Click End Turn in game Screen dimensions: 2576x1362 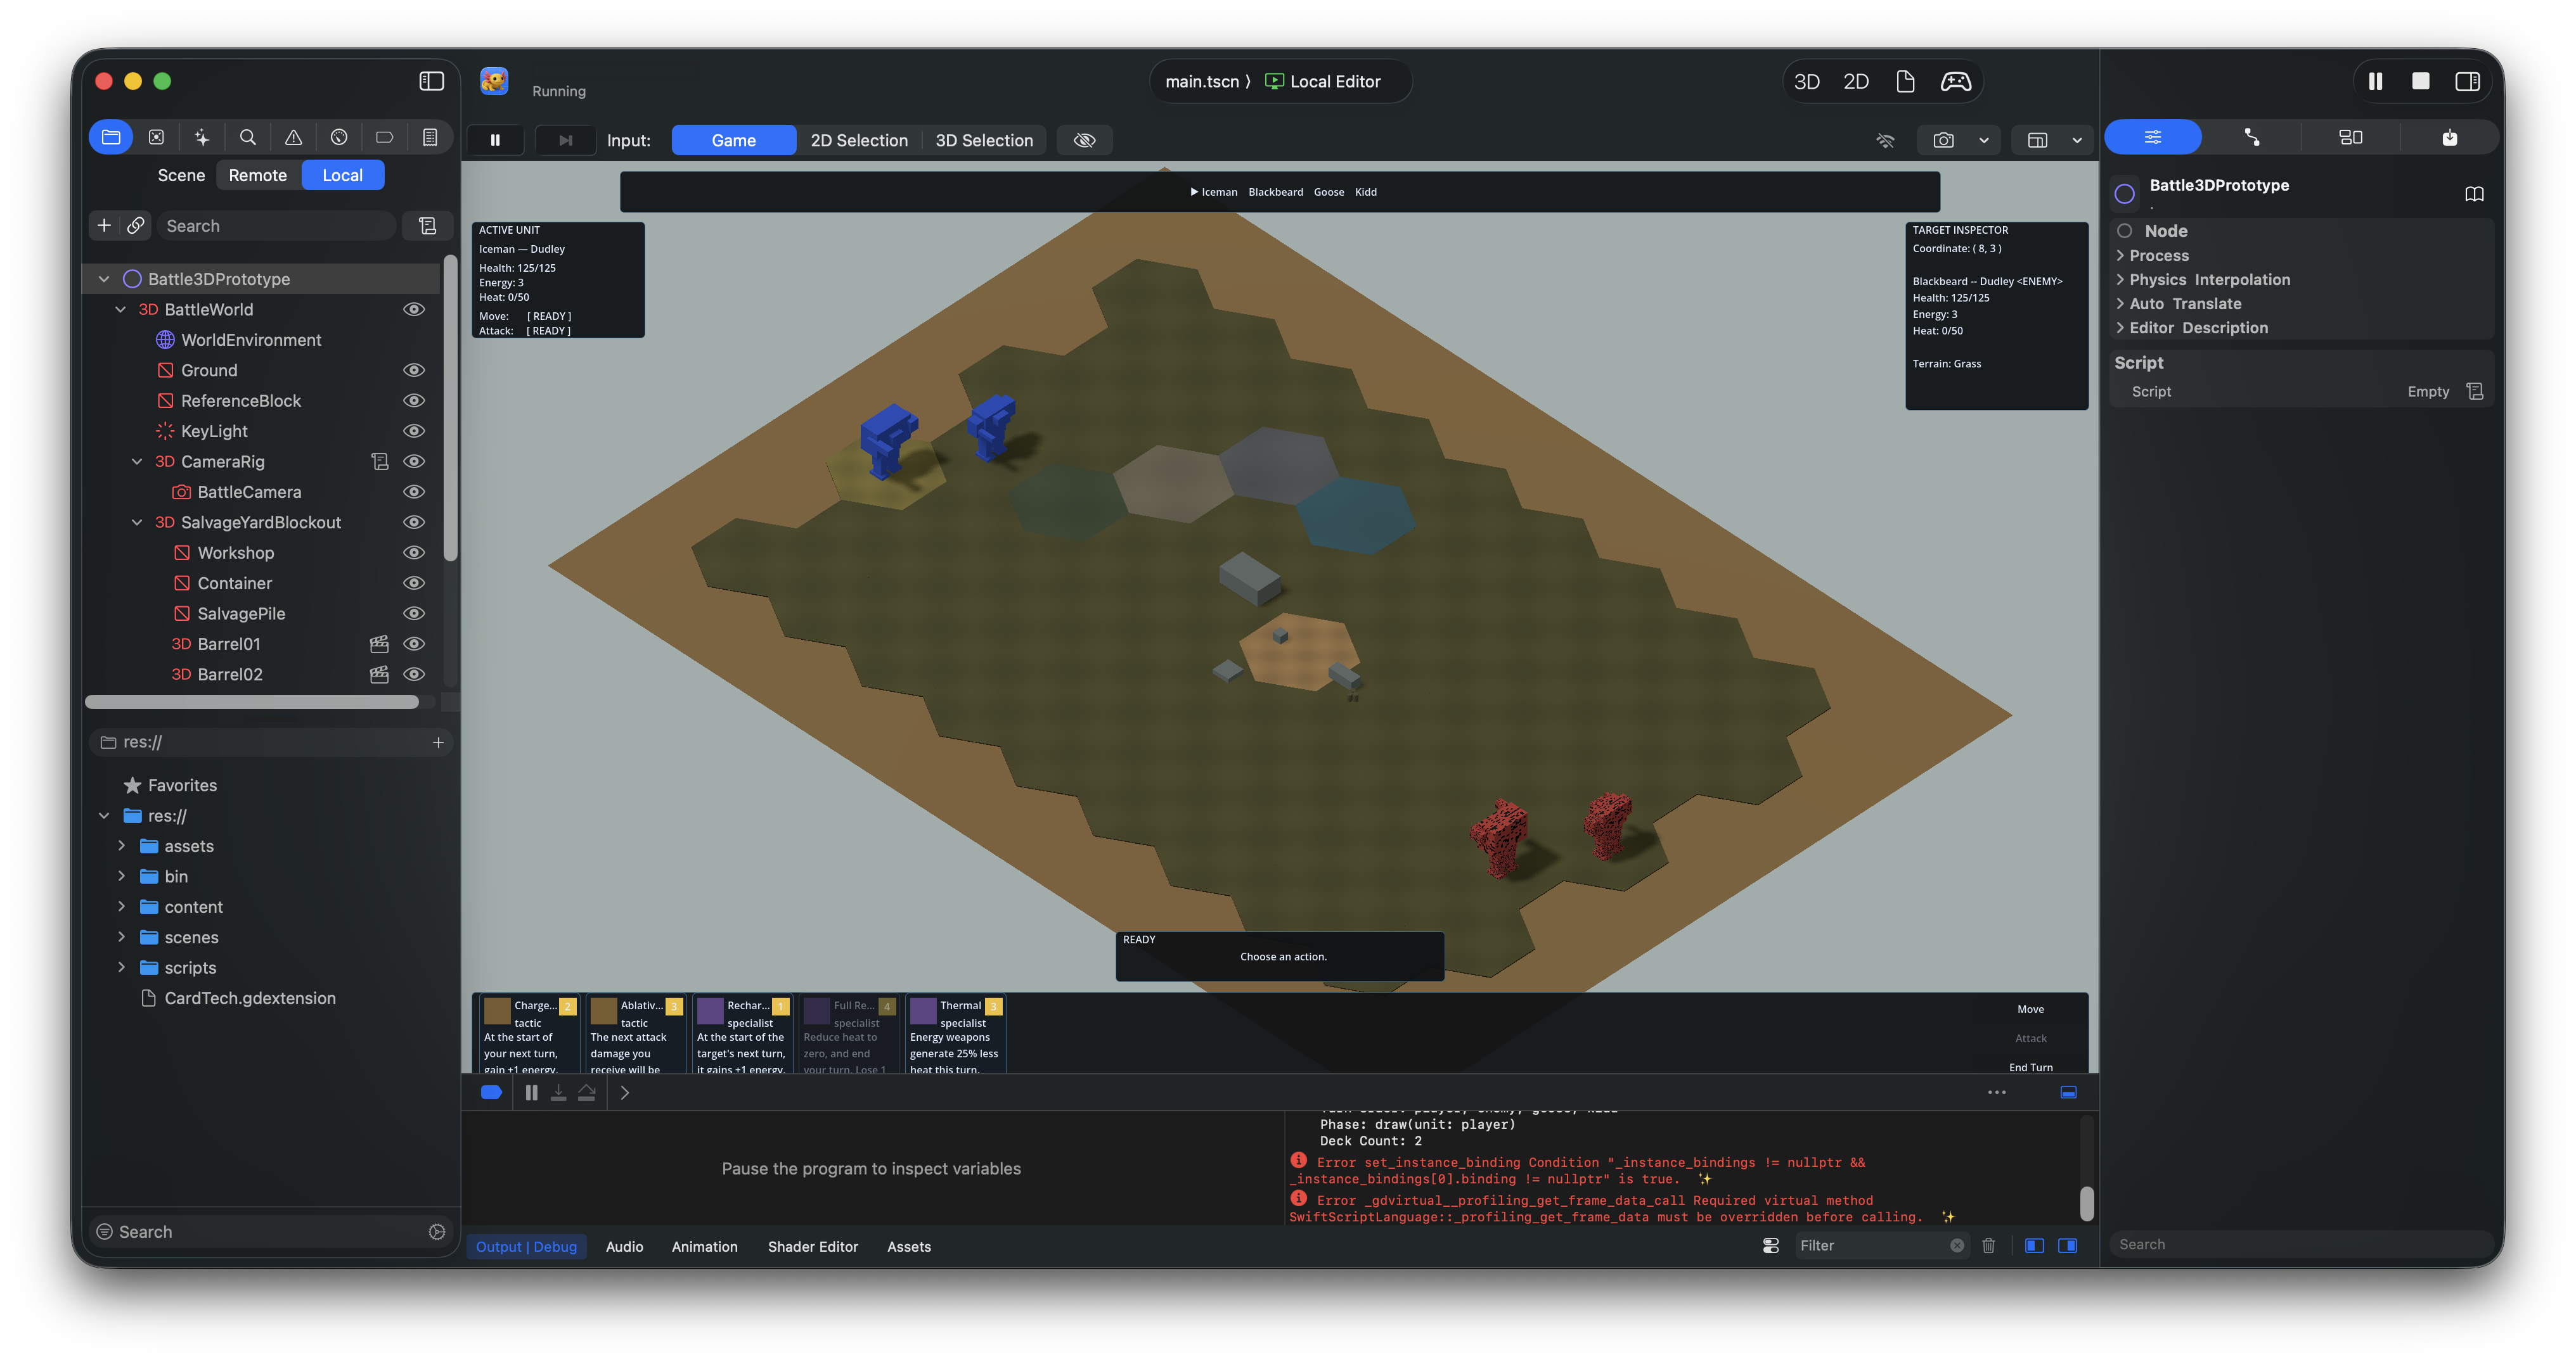click(2031, 1067)
